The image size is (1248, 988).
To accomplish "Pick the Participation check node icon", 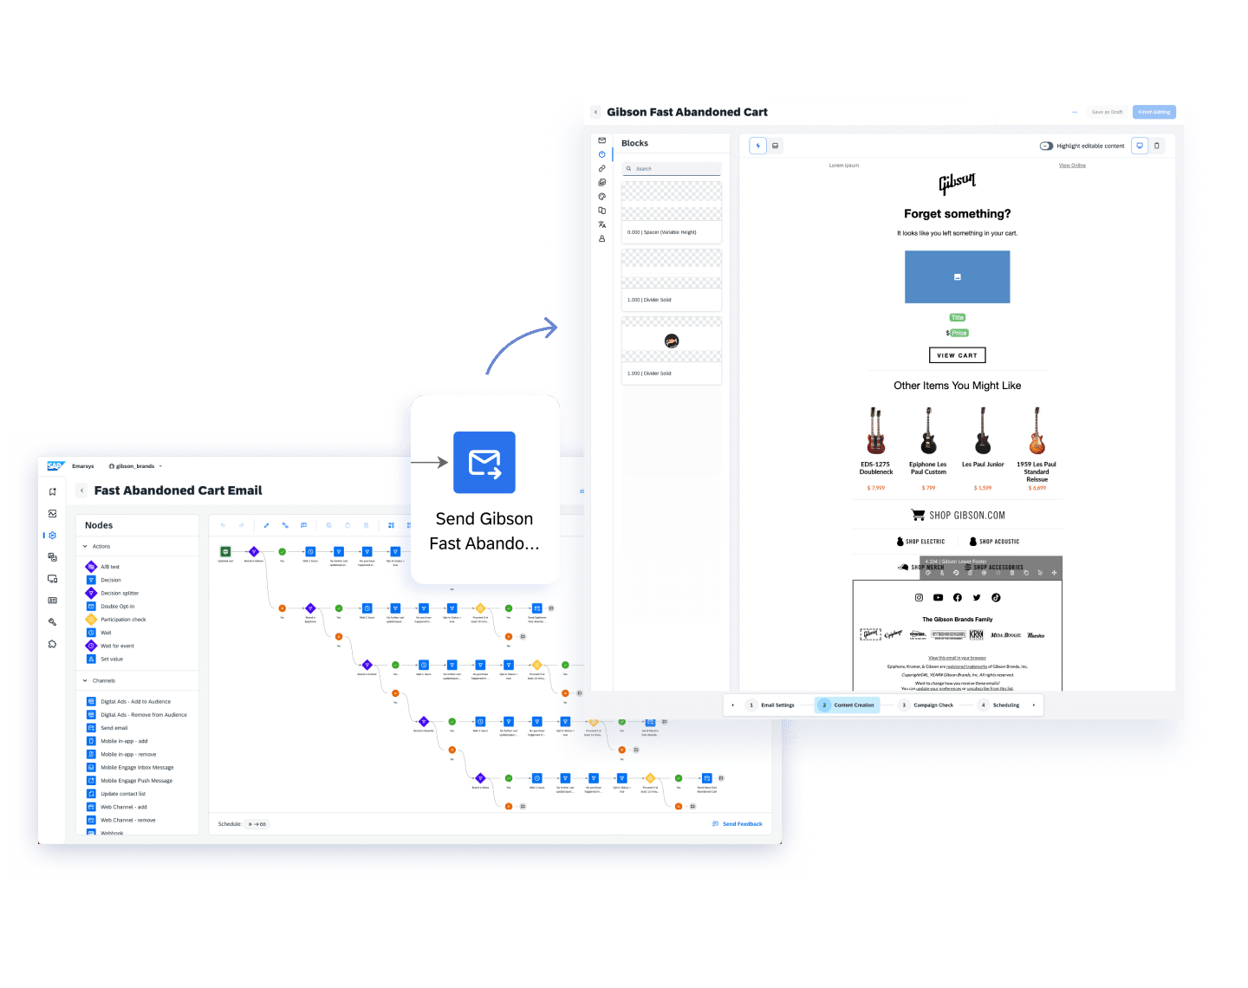I will [x=91, y=620].
